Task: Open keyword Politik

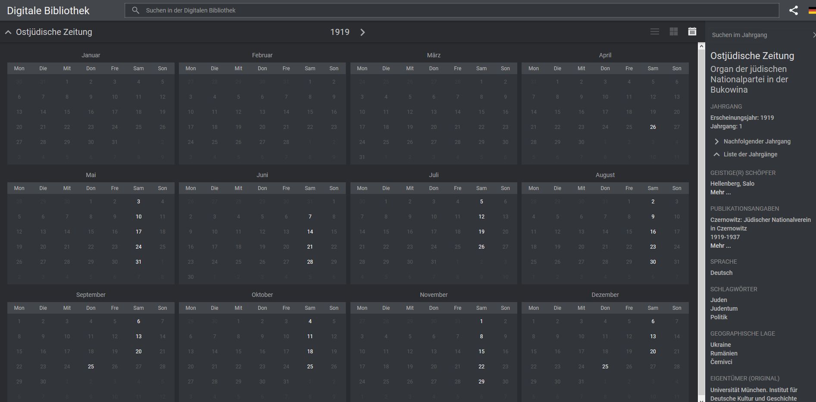Action: 719,317
